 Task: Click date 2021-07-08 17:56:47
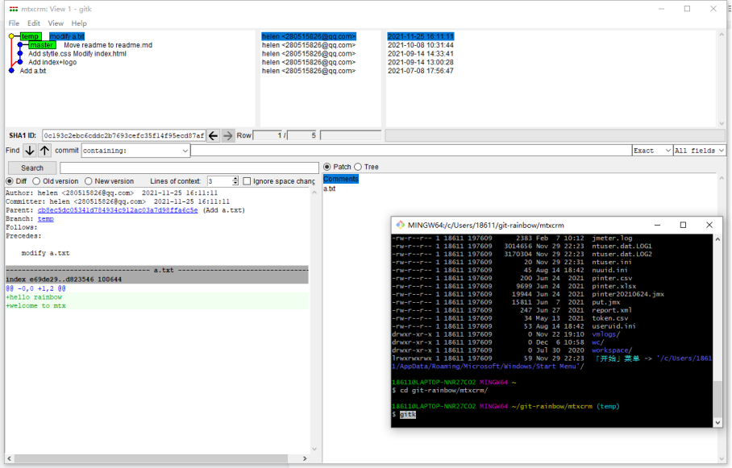click(x=420, y=71)
